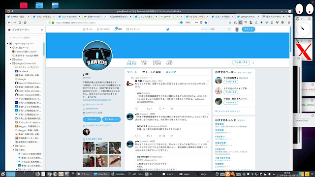315x177 pixels.
Task: Click the retweet icon under the first tweet
Action: point(148,109)
